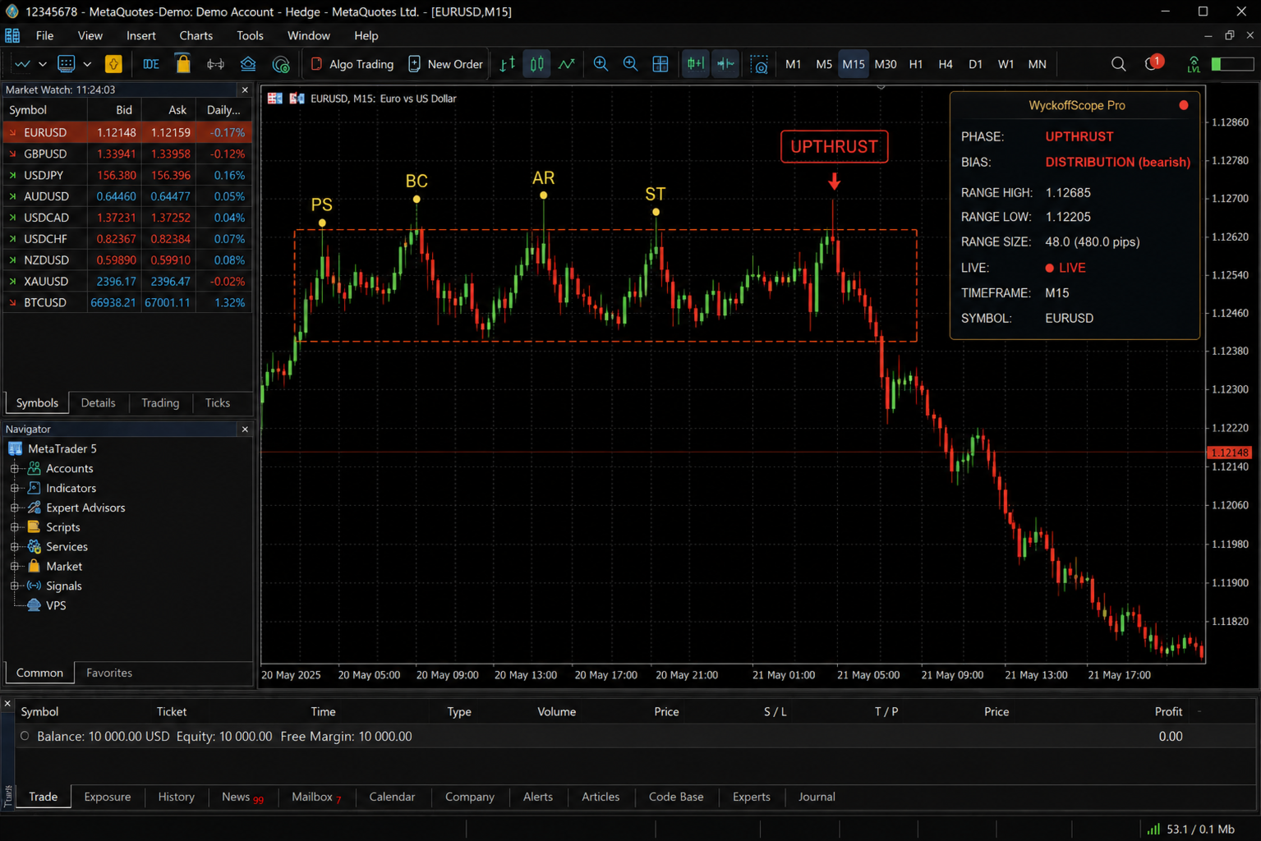This screenshot has height=841, width=1261.
Task: Open the Journal tab
Action: point(817,797)
